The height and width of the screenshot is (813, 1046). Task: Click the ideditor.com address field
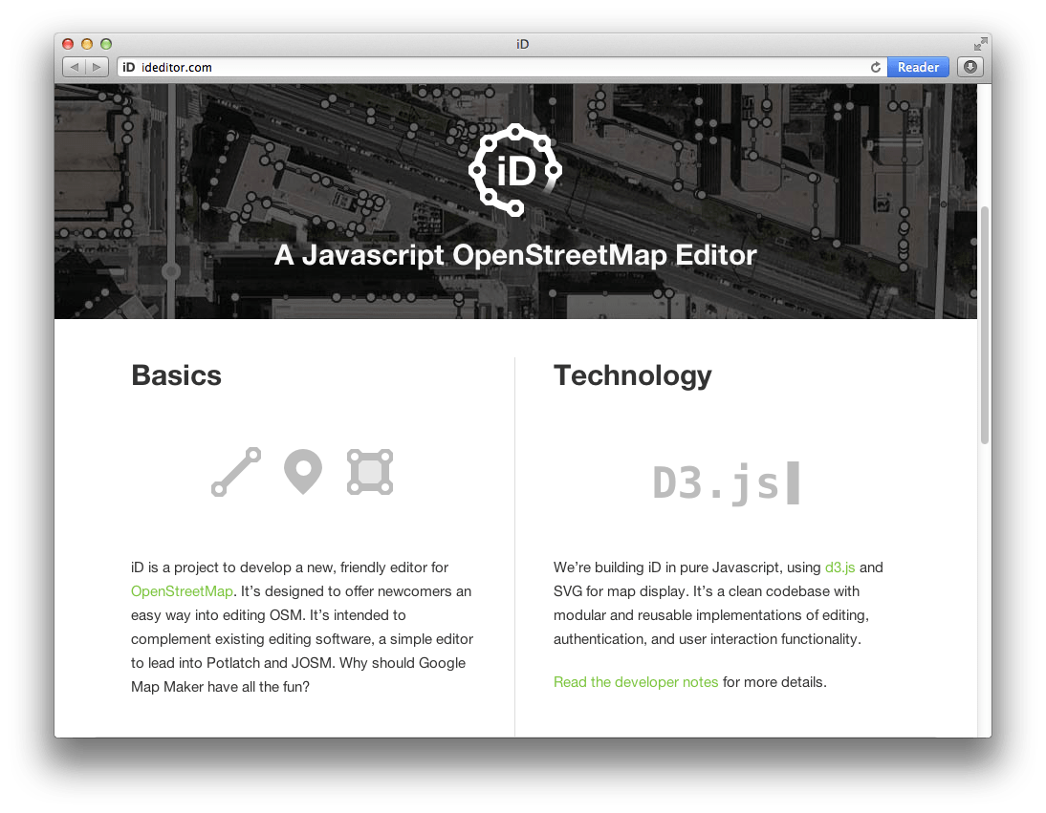pos(504,67)
